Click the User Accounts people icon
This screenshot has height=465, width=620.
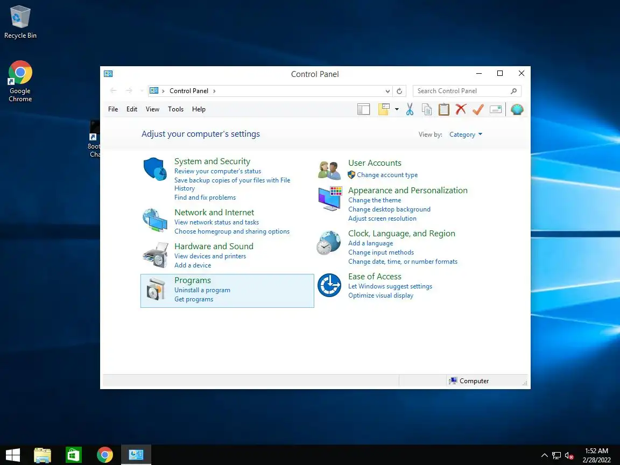(x=329, y=170)
